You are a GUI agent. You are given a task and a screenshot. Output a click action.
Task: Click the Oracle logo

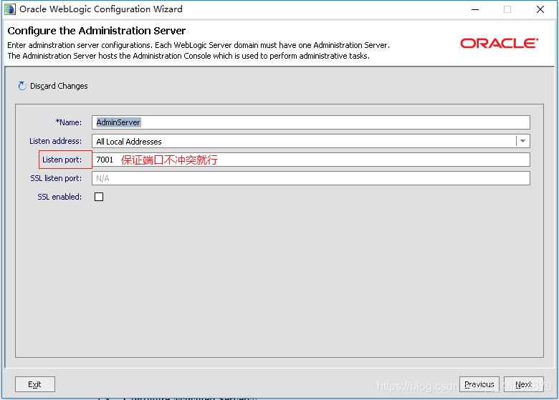[499, 44]
